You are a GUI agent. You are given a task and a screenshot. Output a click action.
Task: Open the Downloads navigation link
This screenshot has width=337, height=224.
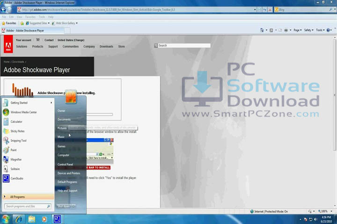(106, 47)
